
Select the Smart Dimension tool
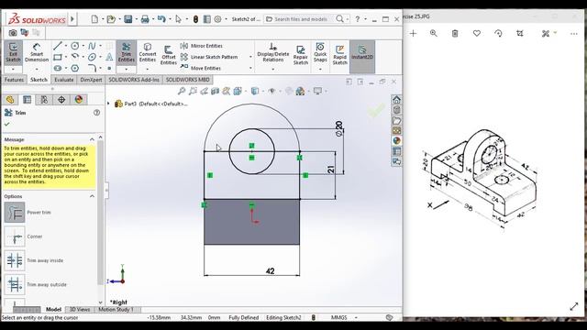coord(37,52)
